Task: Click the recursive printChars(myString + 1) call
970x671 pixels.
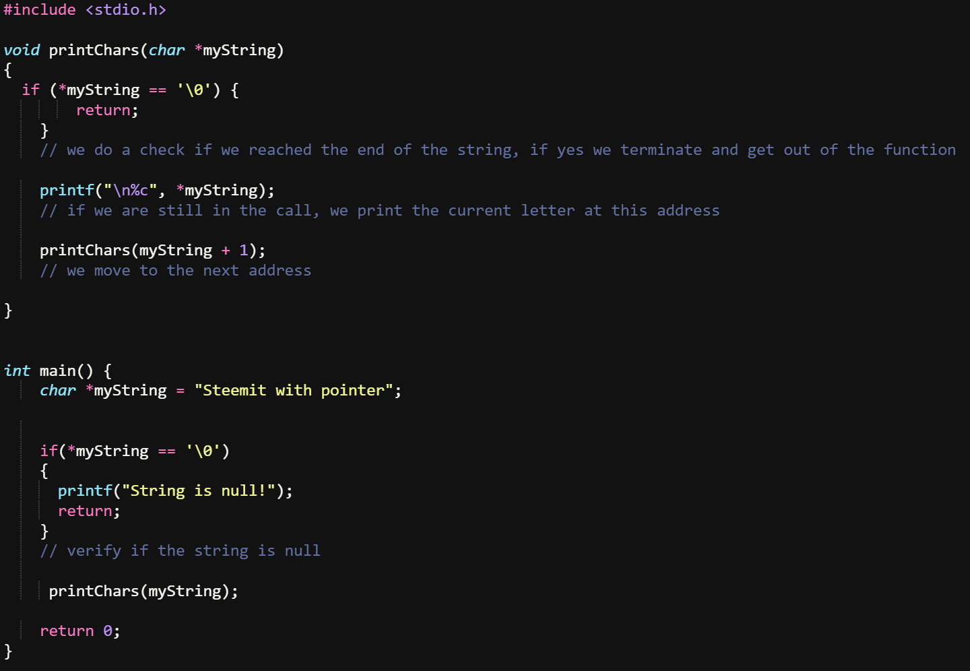Action: (x=152, y=251)
